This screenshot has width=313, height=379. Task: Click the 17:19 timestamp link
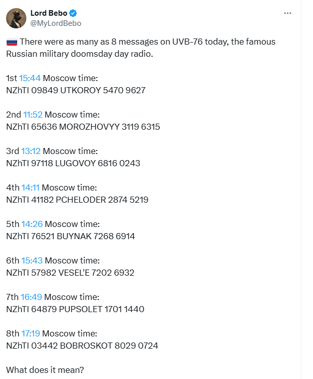pyautogui.click(x=31, y=333)
